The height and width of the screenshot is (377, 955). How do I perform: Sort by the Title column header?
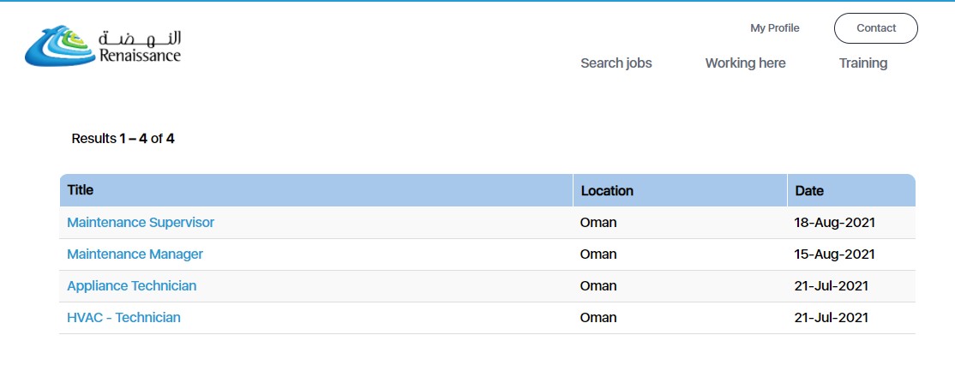point(81,190)
